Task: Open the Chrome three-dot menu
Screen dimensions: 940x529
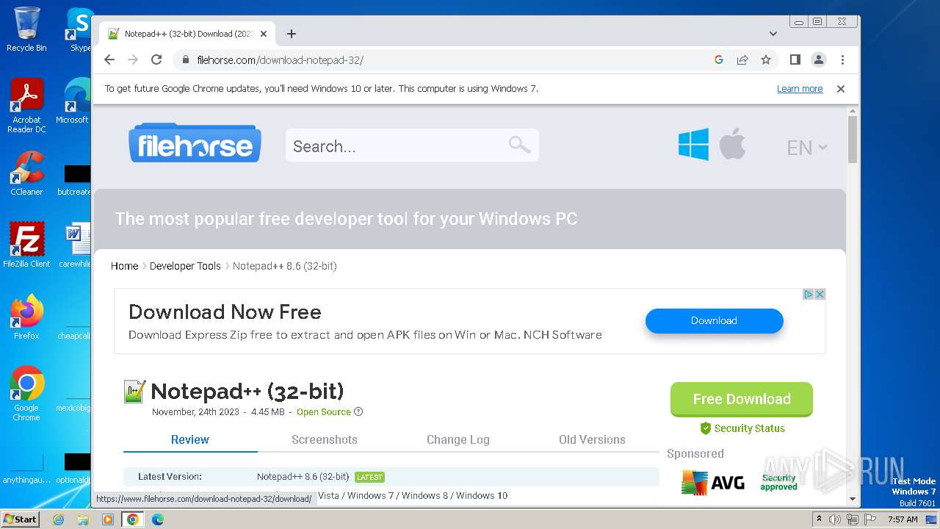Action: [x=842, y=60]
